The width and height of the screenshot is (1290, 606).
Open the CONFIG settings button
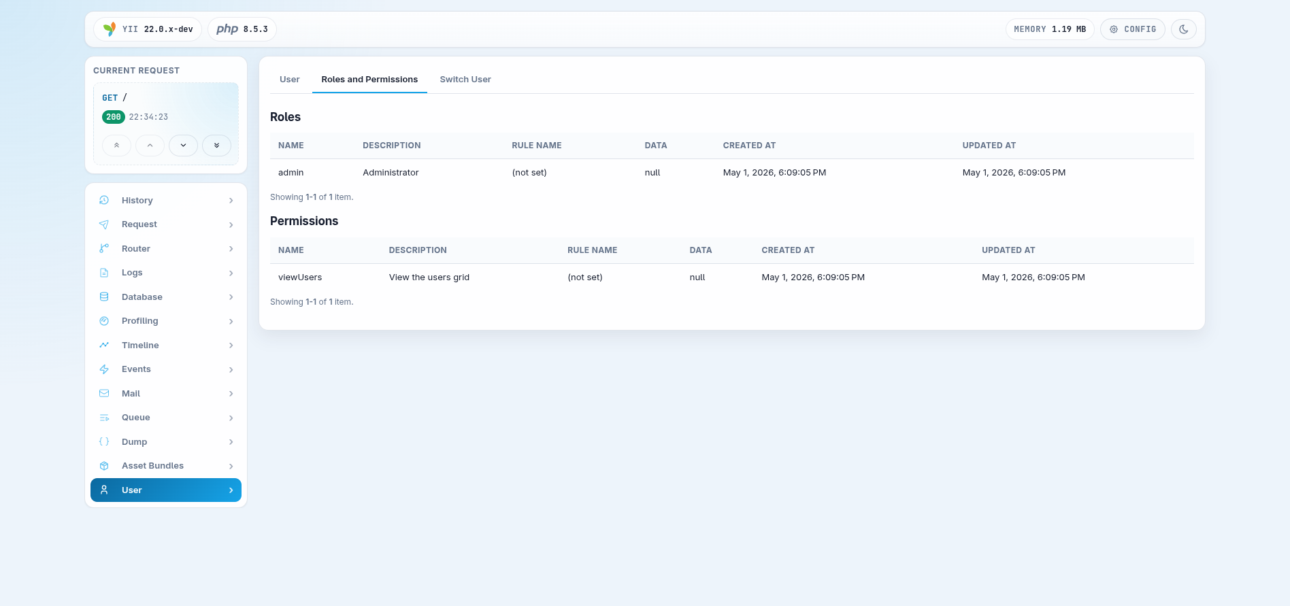1133,29
